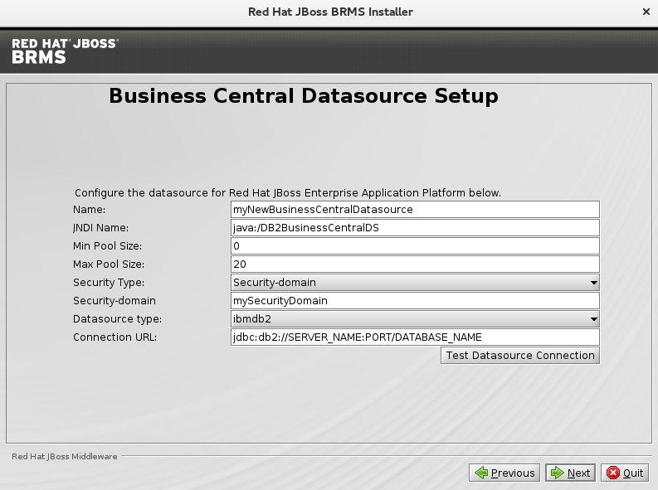
Task: Click the Security Type dropdown arrow
Action: click(x=594, y=283)
